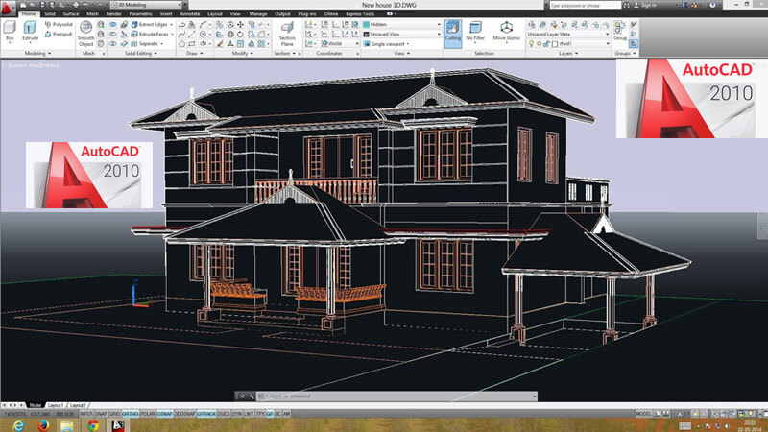Click the search binoculars icon

[627, 5]
